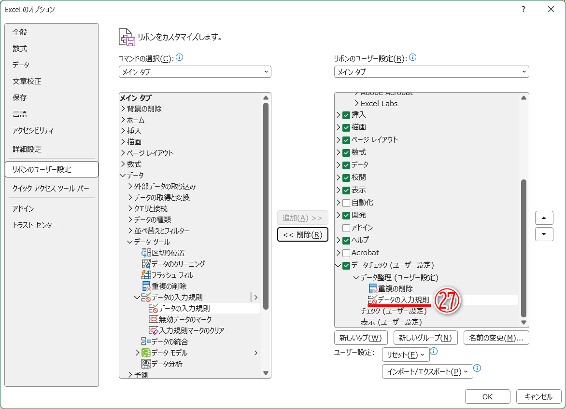The image size is (566, 409).
Task: Click the help question mark icon
Action: click(x=524, y=9)
